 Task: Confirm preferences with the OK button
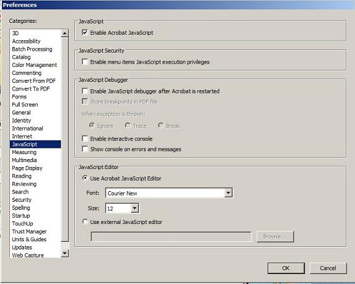coord(286,268)
